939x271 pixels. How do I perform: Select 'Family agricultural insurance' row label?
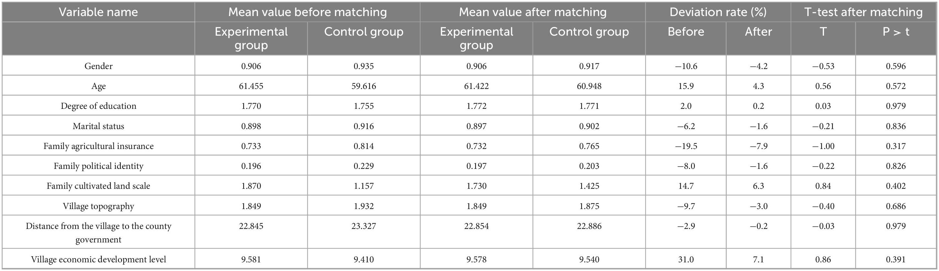98,146
